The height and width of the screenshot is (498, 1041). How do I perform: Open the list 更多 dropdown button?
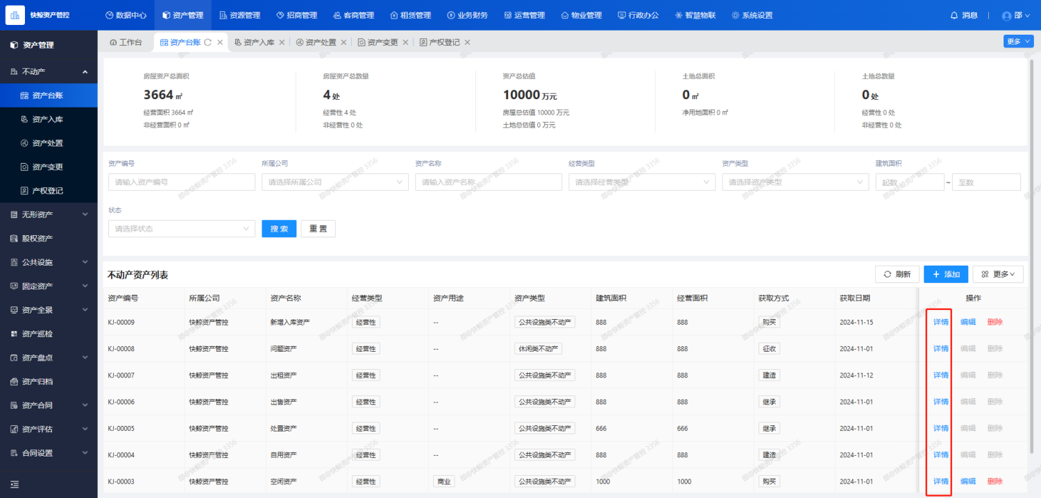tap(998, 274)
